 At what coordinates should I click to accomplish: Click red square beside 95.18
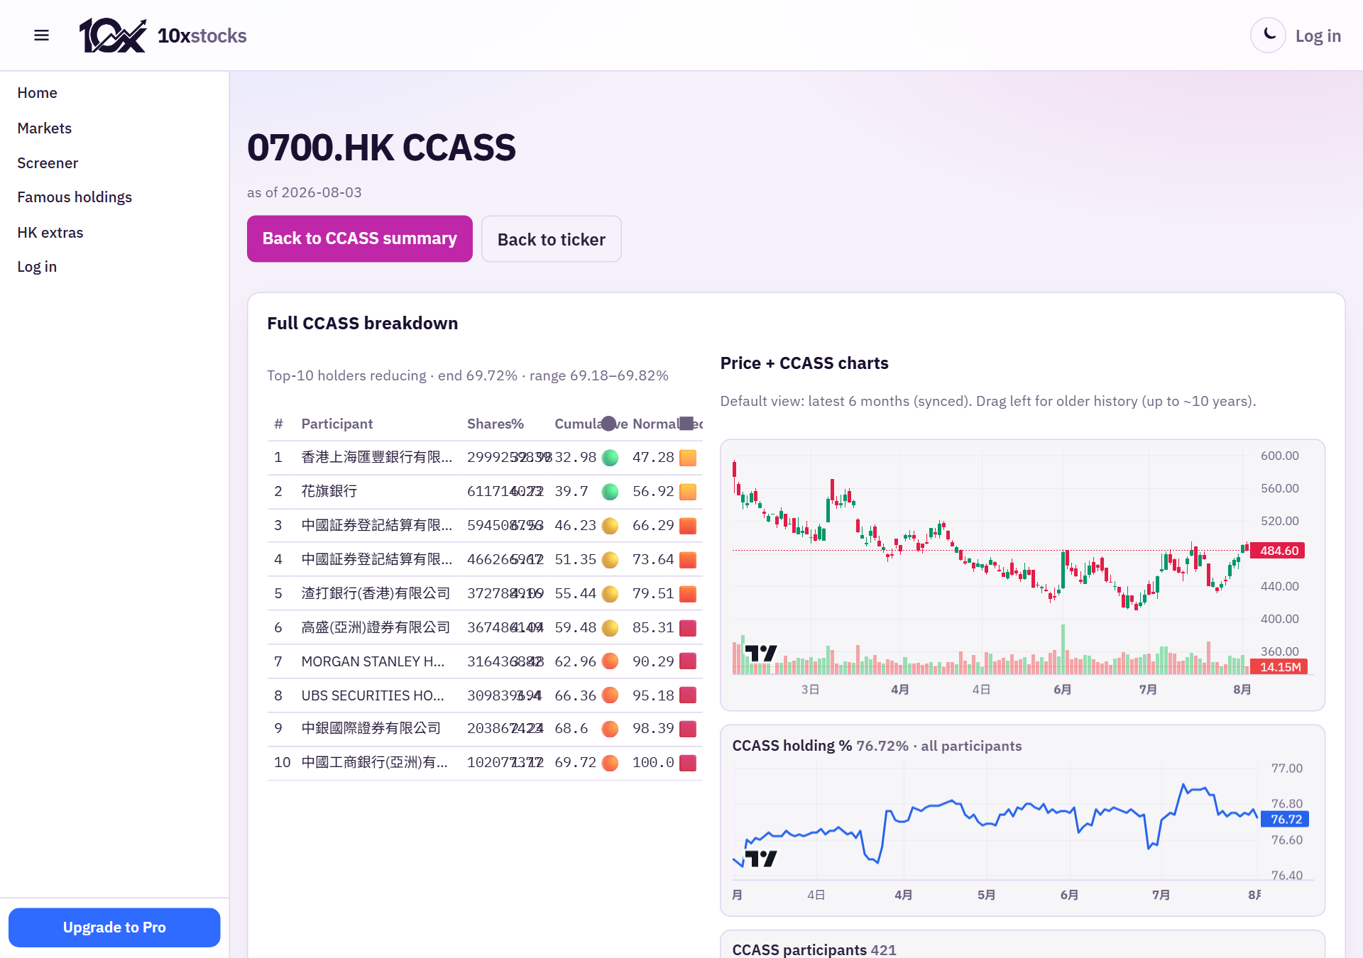click(688, 695)
